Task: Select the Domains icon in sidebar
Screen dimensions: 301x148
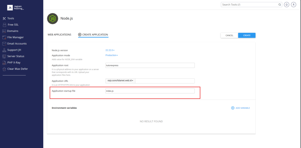Action: 4,31
